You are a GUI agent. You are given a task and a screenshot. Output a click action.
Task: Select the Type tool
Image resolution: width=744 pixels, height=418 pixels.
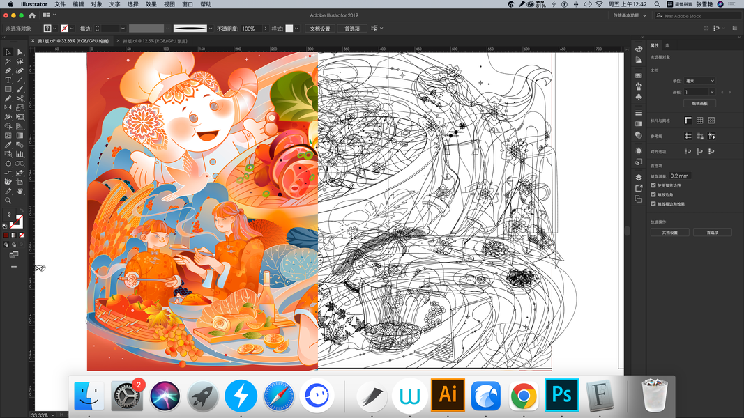[8, 79]
